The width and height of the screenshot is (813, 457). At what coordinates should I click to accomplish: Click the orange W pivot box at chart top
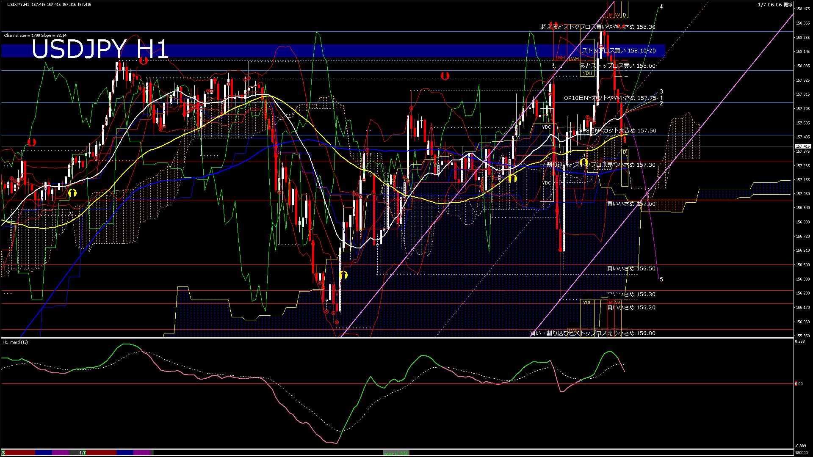click(617, 15)
